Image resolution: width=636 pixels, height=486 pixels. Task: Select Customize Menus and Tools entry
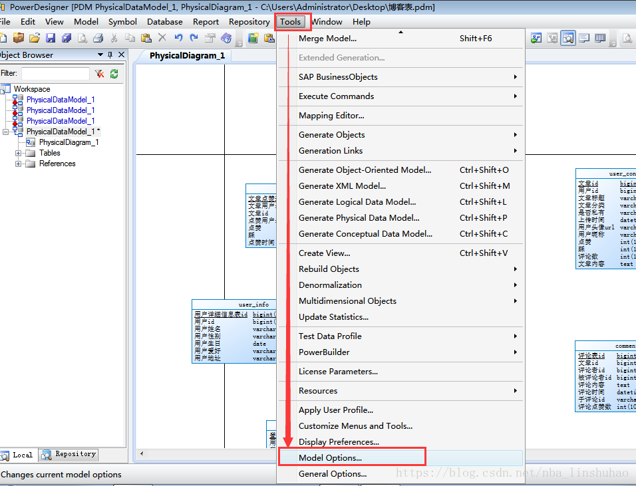tap(400, 426)
